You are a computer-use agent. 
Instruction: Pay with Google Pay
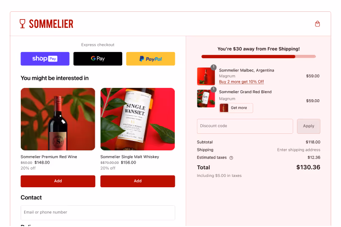[98, 59]
